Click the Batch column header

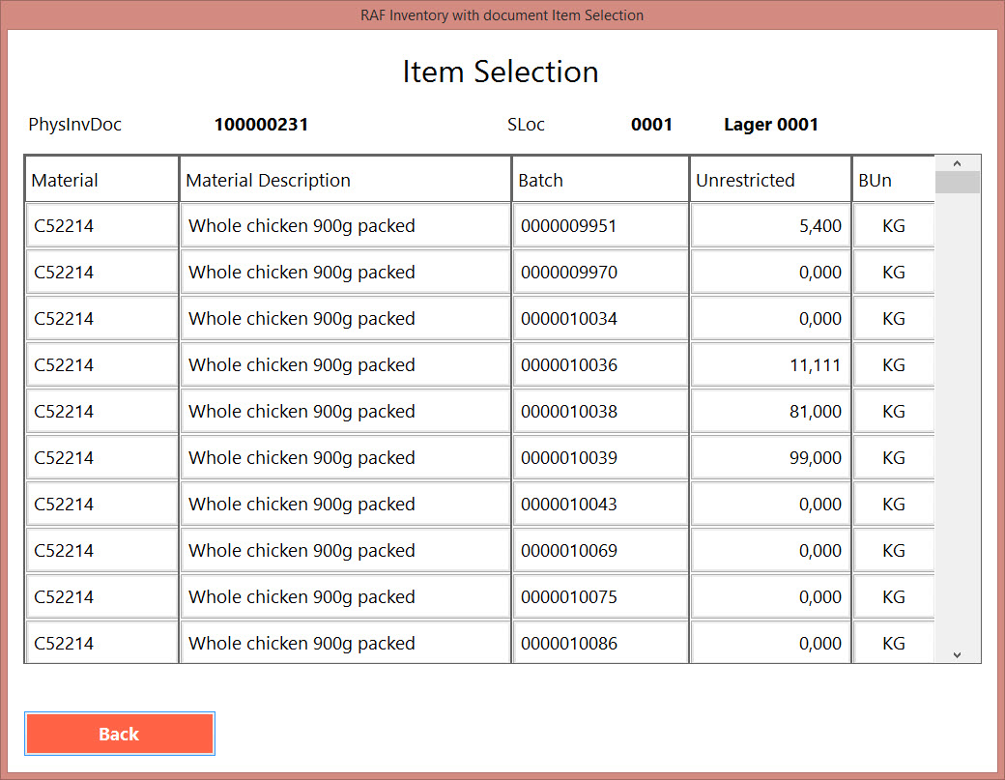[x=599, y=180]
